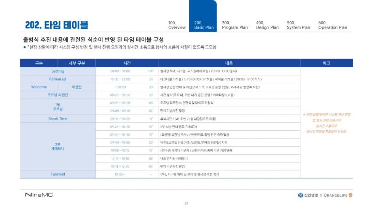Click the 10:18 – 10:20 time cell
This screenshot has height=210, width=373.
(x=120, y=167)
